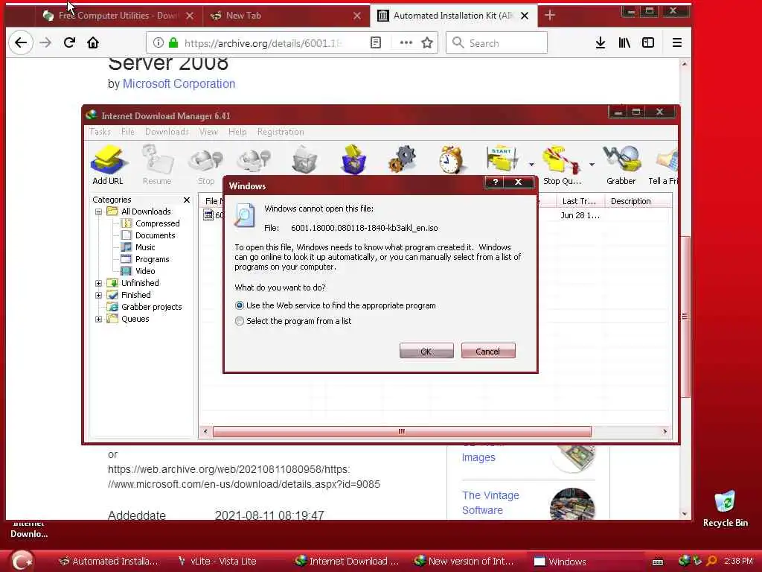Open the Help menu in IDM
Image resolution: width=762 pixels, height=572 pixels.
point(237,132)
